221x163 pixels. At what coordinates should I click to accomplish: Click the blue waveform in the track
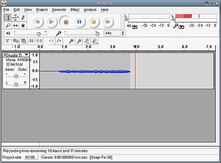94,72
